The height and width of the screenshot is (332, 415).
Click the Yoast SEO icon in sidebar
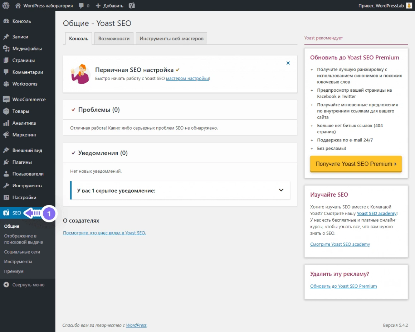[x=6, y=213]
